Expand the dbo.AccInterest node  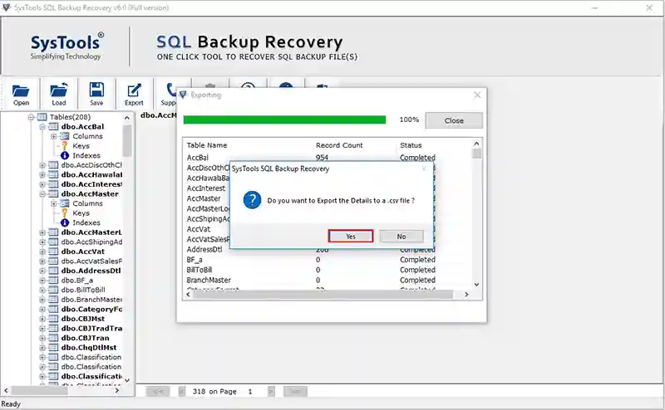(x=42, y=184)
